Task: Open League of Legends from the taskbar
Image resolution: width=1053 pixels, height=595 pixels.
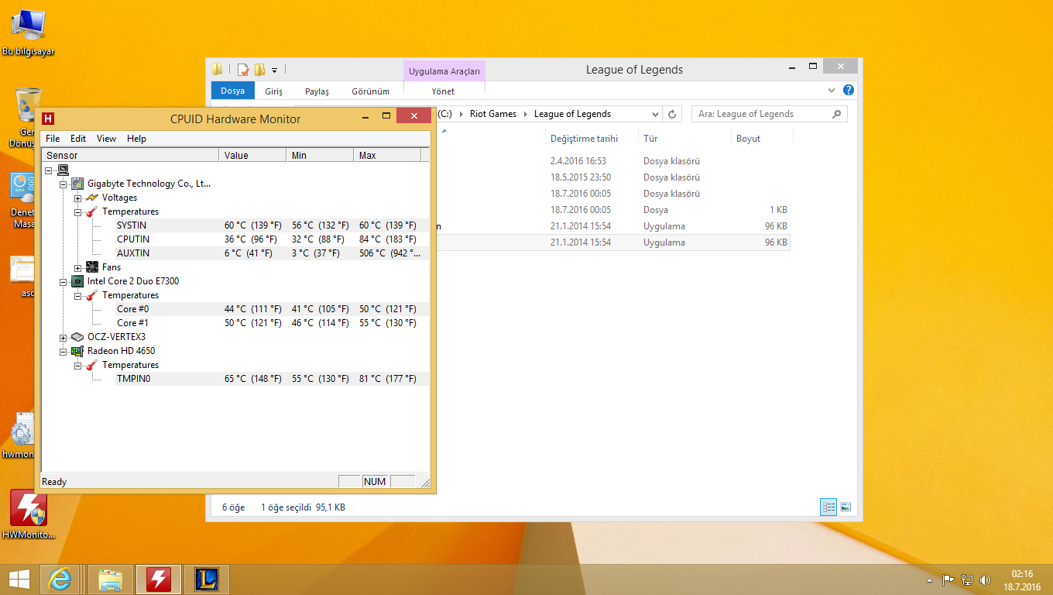Action: click(x=207, y=580)
